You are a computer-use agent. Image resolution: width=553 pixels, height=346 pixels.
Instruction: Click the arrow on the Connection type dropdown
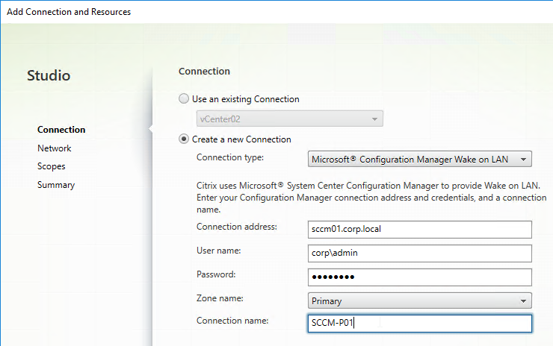(523, 160)
